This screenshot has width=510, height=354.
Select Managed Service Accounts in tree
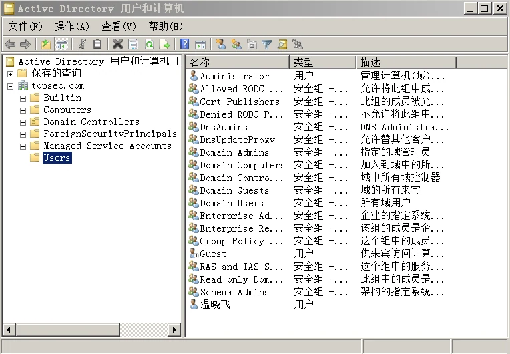point(107,146)
